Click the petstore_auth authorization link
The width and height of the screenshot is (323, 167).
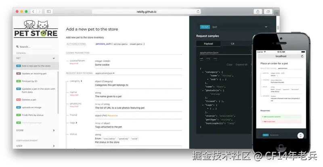point(103,44)
